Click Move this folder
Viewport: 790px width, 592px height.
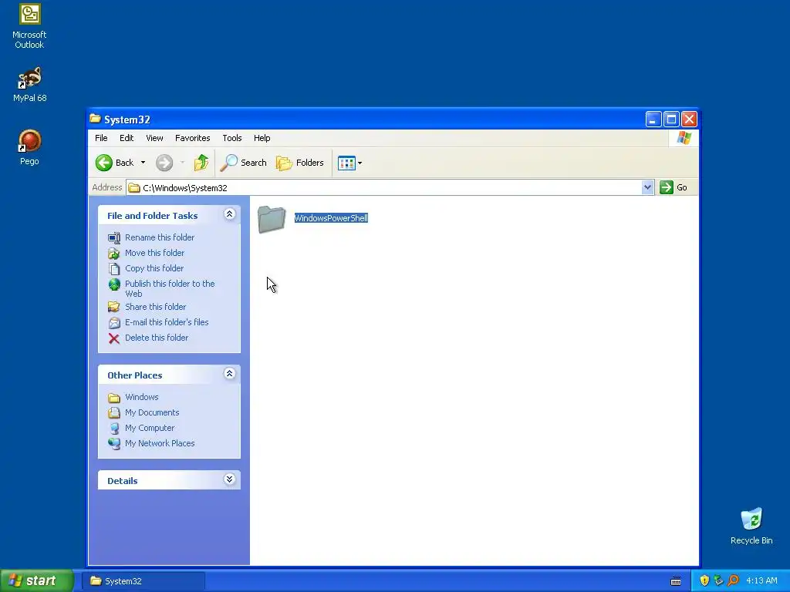154,253
